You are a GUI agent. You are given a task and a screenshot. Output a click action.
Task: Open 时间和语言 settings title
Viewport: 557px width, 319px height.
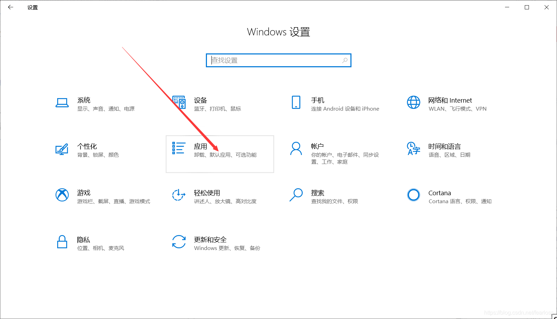444,146
